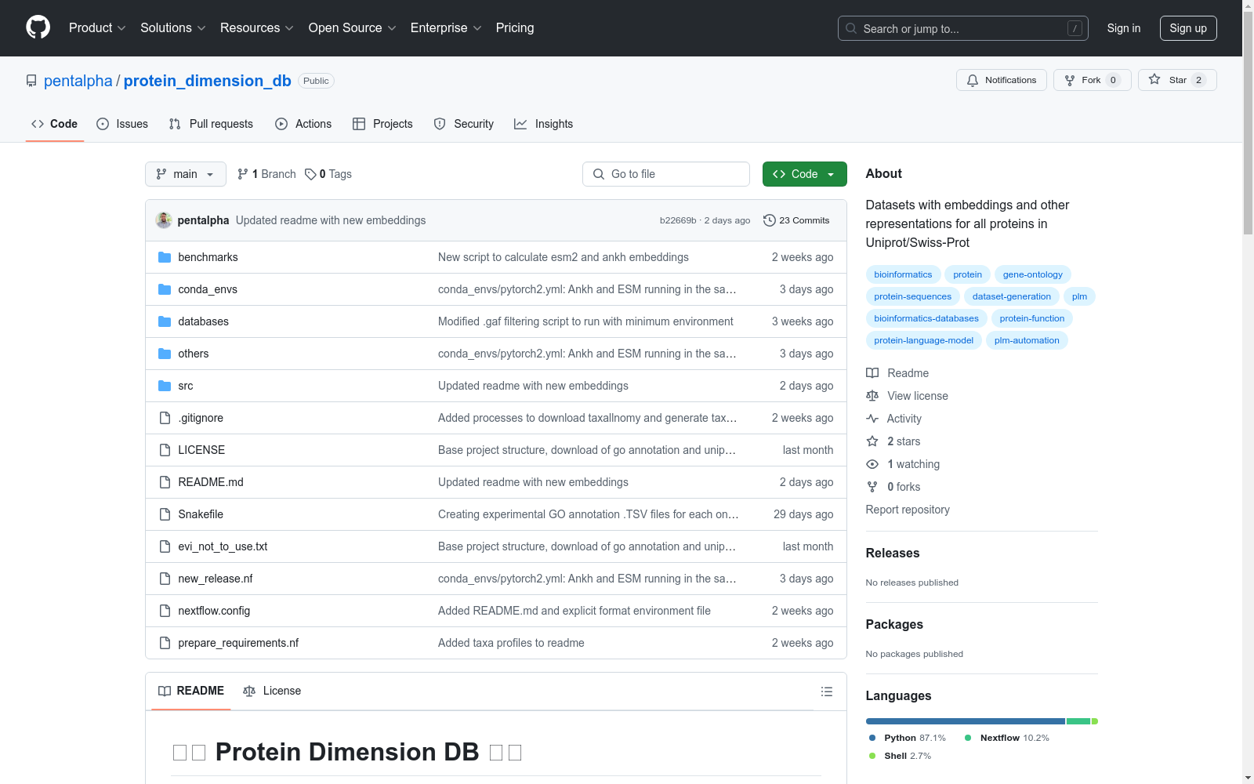This screenshot has height=784, width=1254.
Task: Click the 23 Commits history link
Action: [796, 220]
